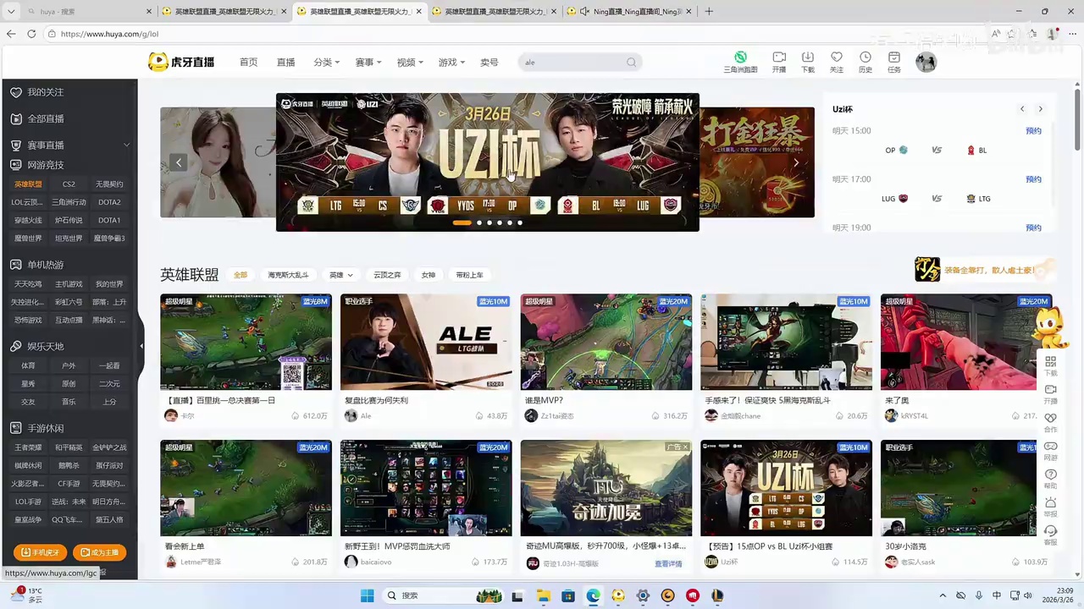Open the 分类 dropdown in top navigation
The height and width of the screenshot is (609, 1084).
click(326, 63)
